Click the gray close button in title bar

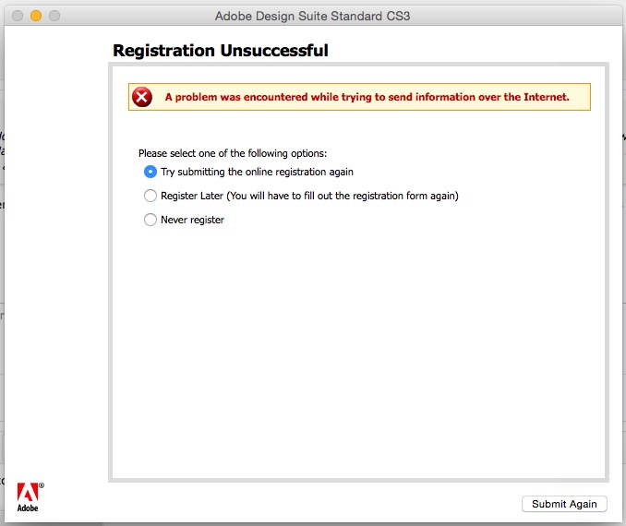click(x=18, y=16)
